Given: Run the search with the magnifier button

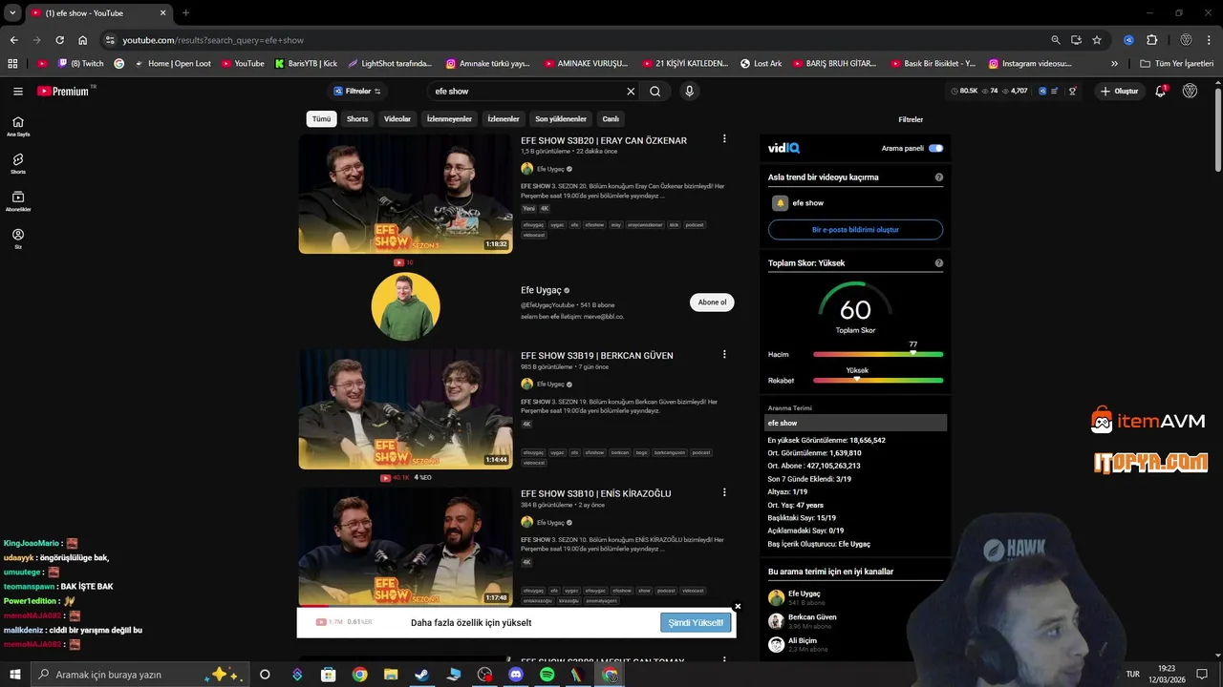Looking at the screenshot, I should 655,92.
